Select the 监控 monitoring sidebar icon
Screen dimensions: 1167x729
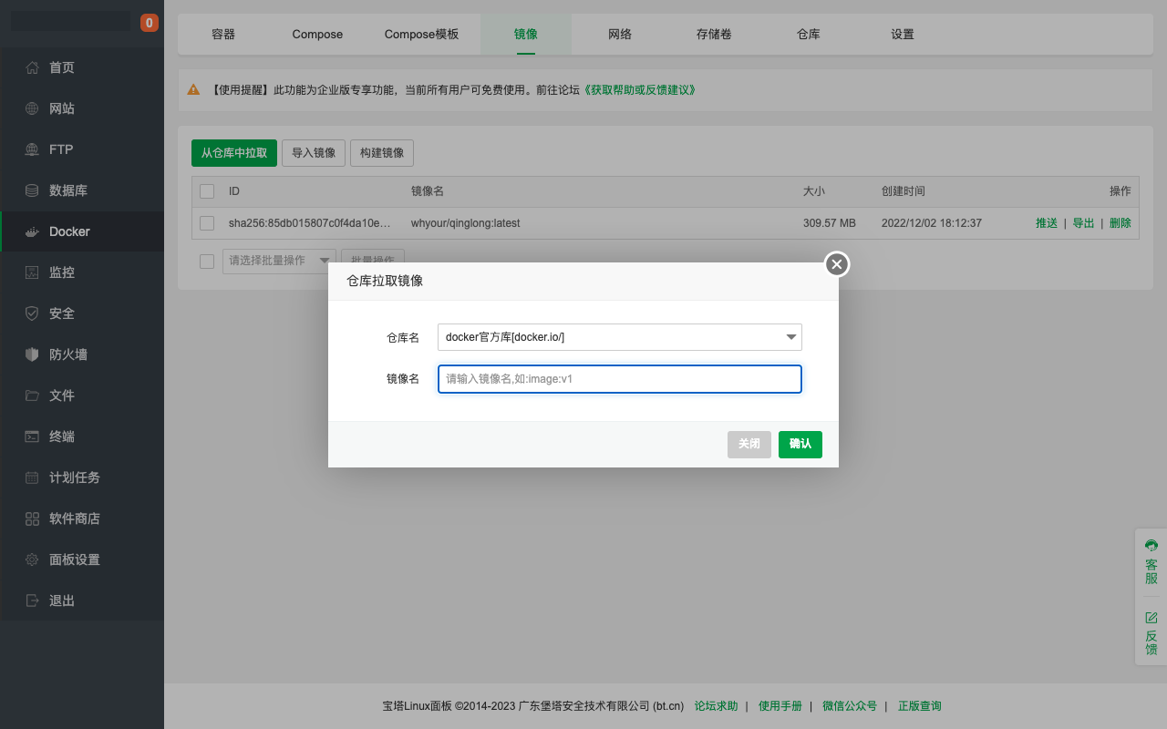pyautogui.click(x=31, y=272)
